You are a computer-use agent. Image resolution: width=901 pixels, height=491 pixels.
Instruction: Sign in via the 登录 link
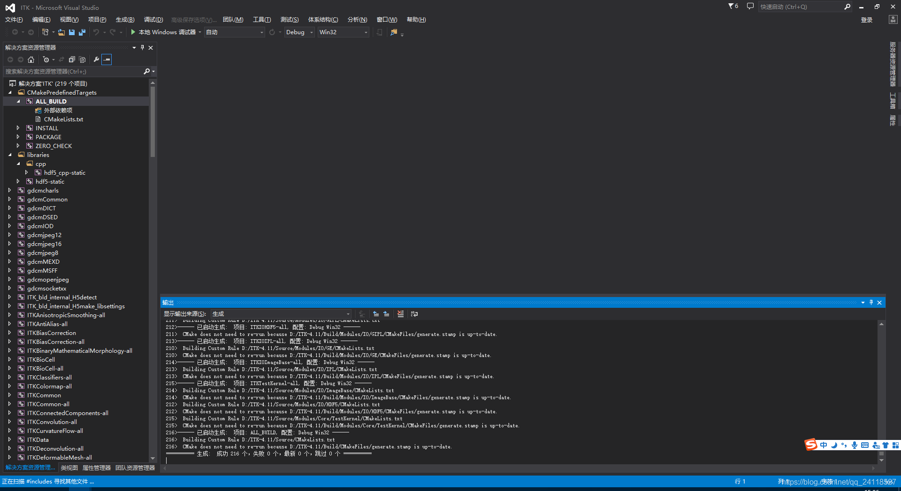click(x=866, y=20)
